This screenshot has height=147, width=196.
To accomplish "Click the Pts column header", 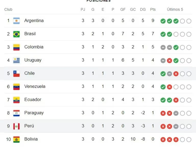I will pyautogui.click(x=153, y=9).
